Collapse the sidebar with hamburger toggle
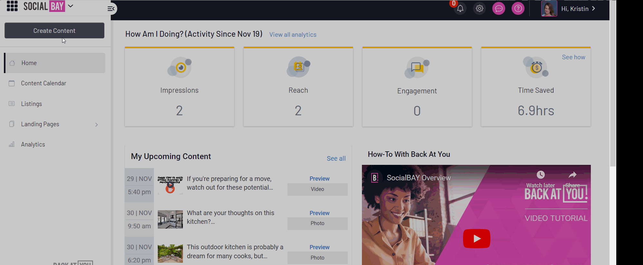The width and height of the screenshot is (643, 265). [111, 9]
